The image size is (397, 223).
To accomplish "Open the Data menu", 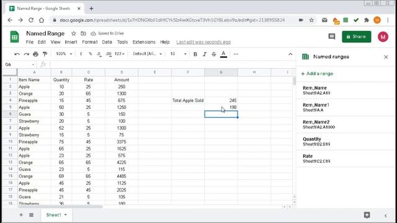I will (107, 42).
